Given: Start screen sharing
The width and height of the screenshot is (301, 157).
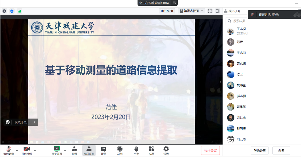Looking at the screenshot, I should (x=57, y=150).
